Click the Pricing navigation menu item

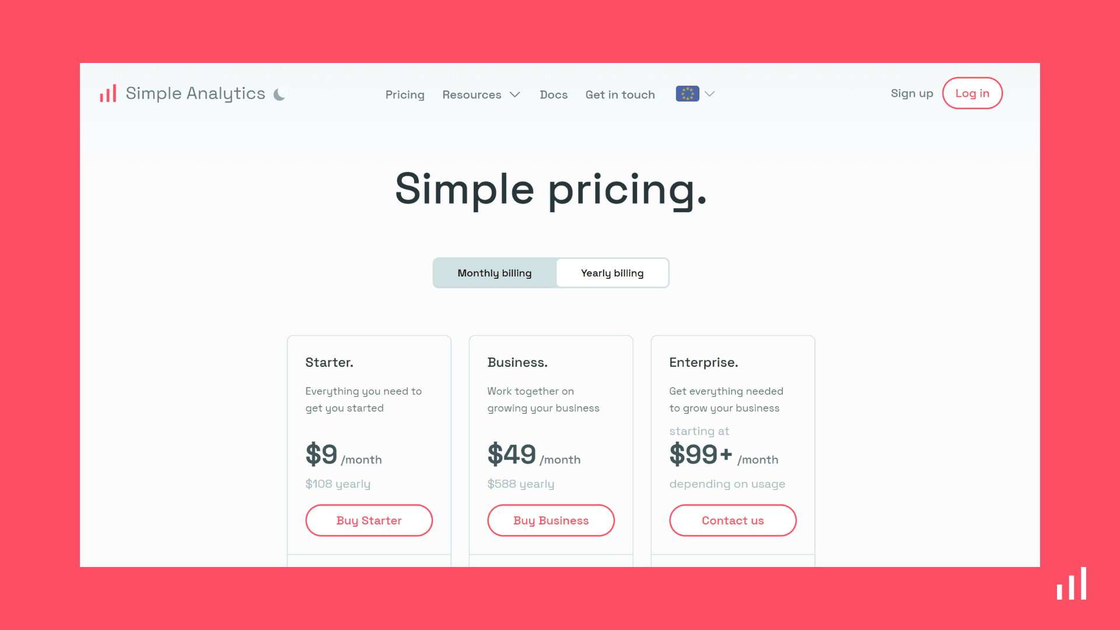pyautogui.click(x=405, y=94)
